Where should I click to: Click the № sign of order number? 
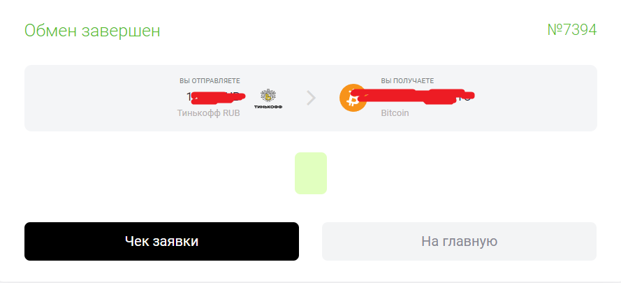tap(555, 30)
